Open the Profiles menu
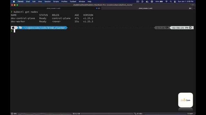The height and width of the screenshot is (115, 206). [x=64, y=2]
